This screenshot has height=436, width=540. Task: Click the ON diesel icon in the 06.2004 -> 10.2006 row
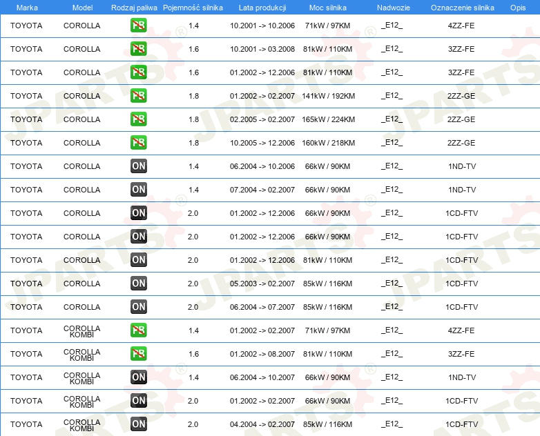[x=138, y=166]
